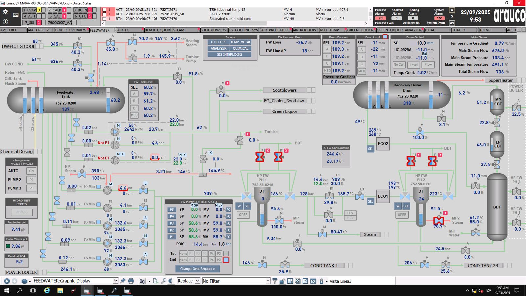This screenshot has width=526, height=296.
Task: Toggle the P2 selector for PUMP 2
Action: coord(31,180)
